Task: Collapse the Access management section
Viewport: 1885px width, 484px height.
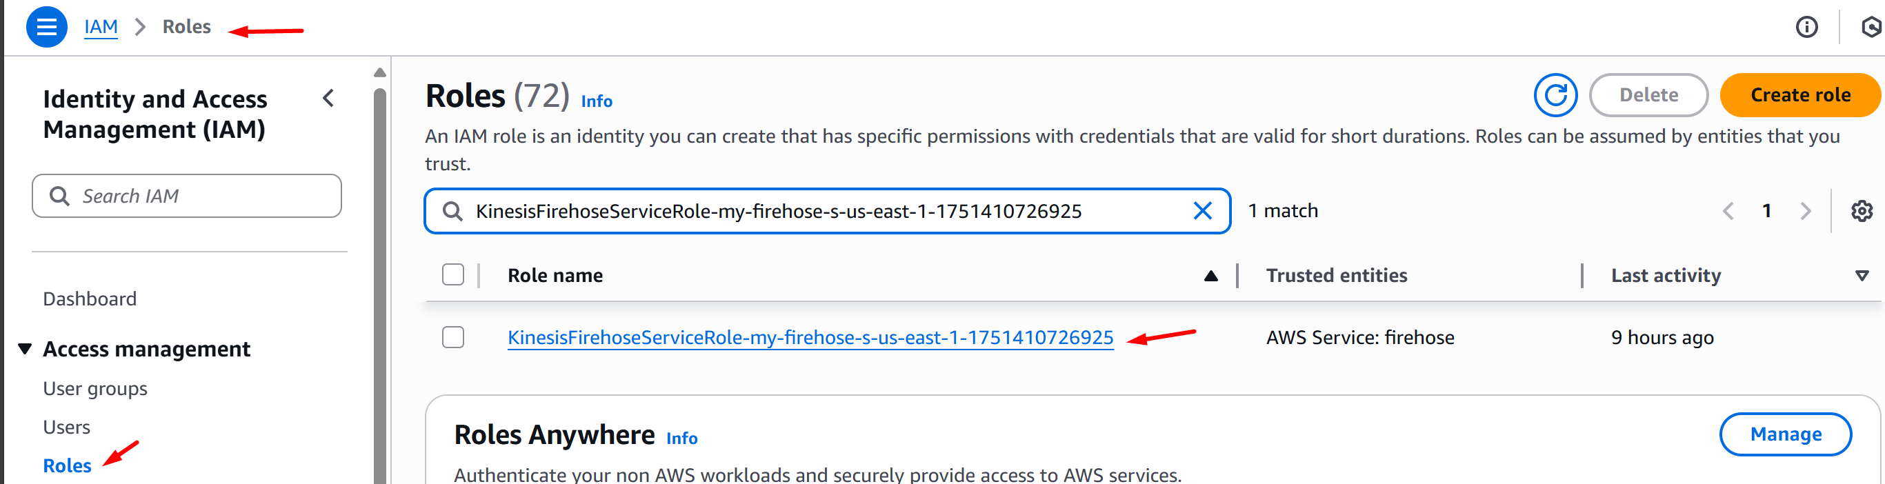Action: tap(25, 349)
